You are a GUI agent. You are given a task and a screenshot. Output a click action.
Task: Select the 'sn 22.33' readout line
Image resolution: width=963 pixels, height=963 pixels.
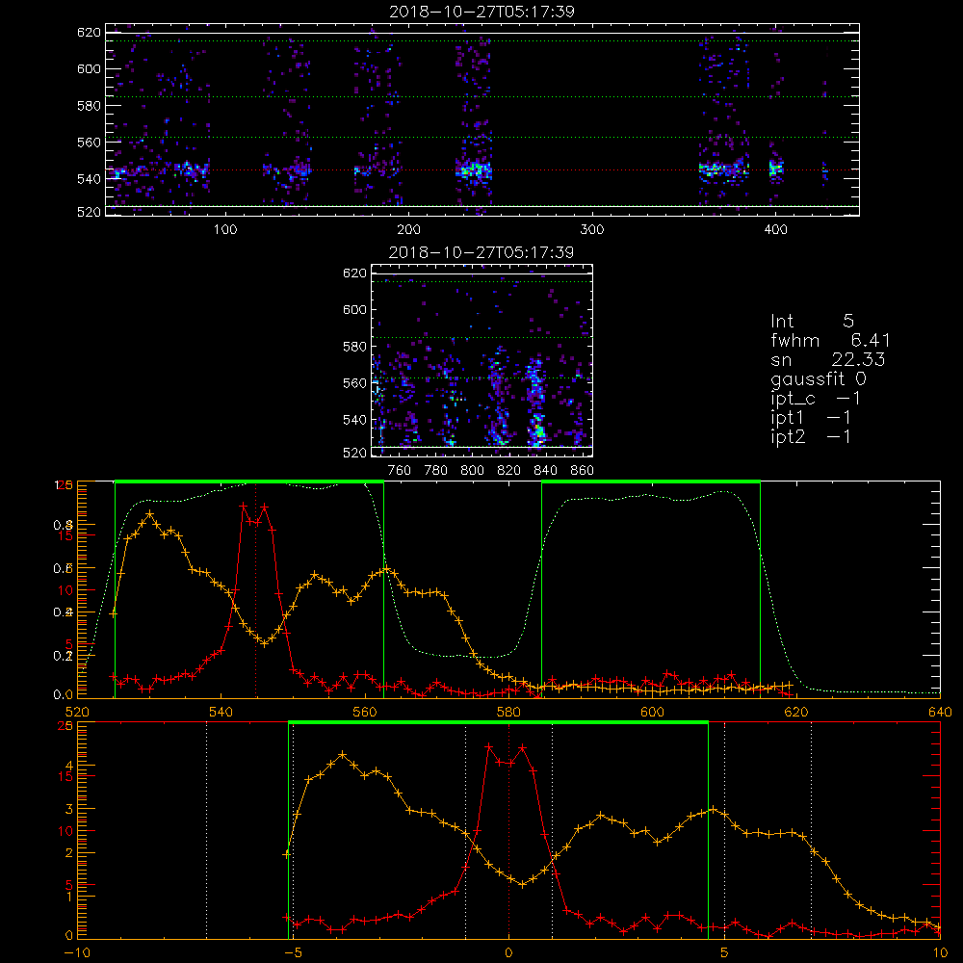click(828, 359)
